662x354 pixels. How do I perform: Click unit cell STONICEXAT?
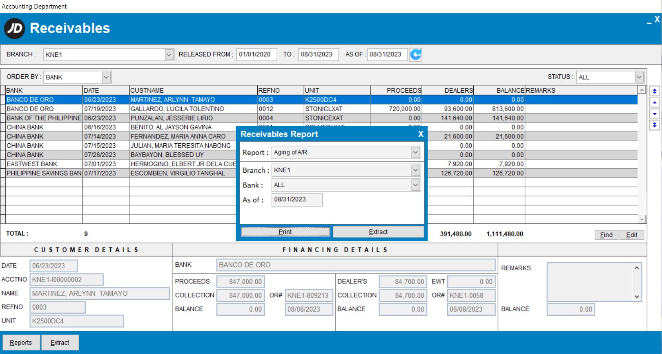coord(337,118)
